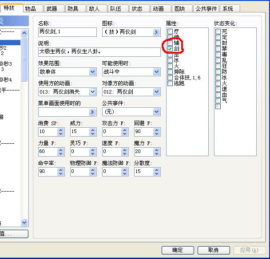The height and width of the screenshot is (259, 270).
Task: Decrease the 回避 F value
Action: [156, 134]
